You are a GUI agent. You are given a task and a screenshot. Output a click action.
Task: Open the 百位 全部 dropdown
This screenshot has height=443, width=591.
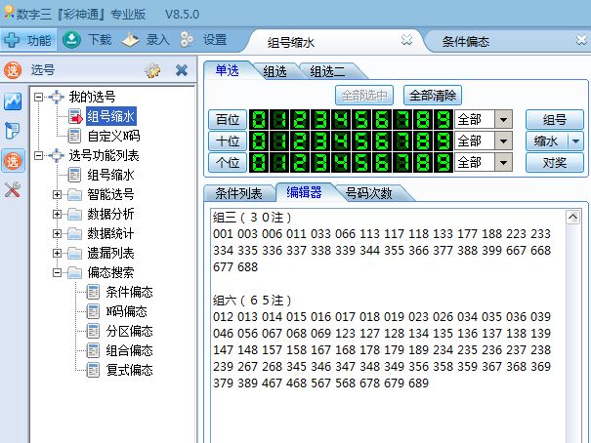504,119
